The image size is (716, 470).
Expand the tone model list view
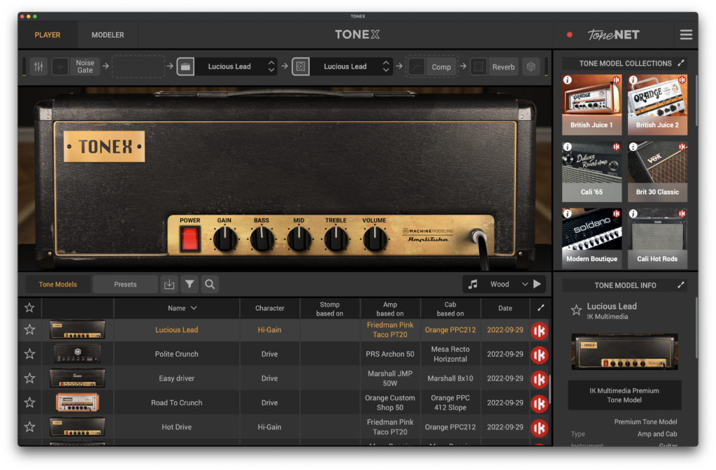(540, 308)
